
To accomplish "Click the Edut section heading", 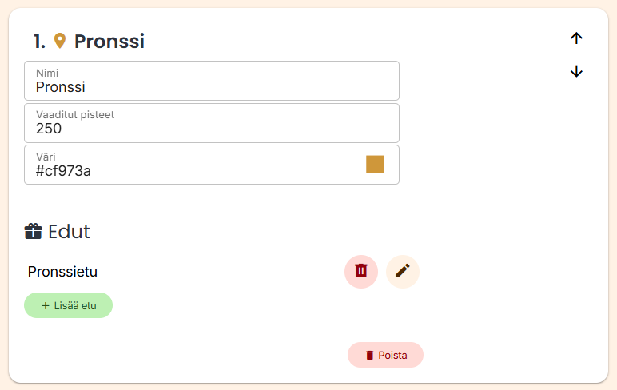I will [69, 232].
